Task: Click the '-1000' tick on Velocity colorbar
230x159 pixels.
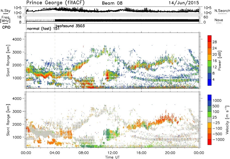Action: [x=218, y=139]
